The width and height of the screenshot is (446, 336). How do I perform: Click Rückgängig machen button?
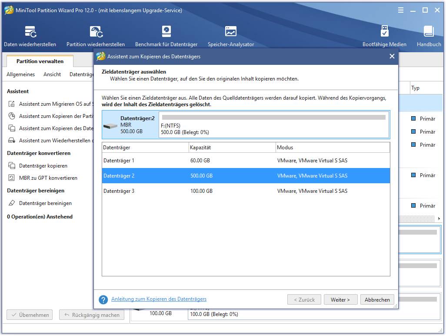point(92,315)
